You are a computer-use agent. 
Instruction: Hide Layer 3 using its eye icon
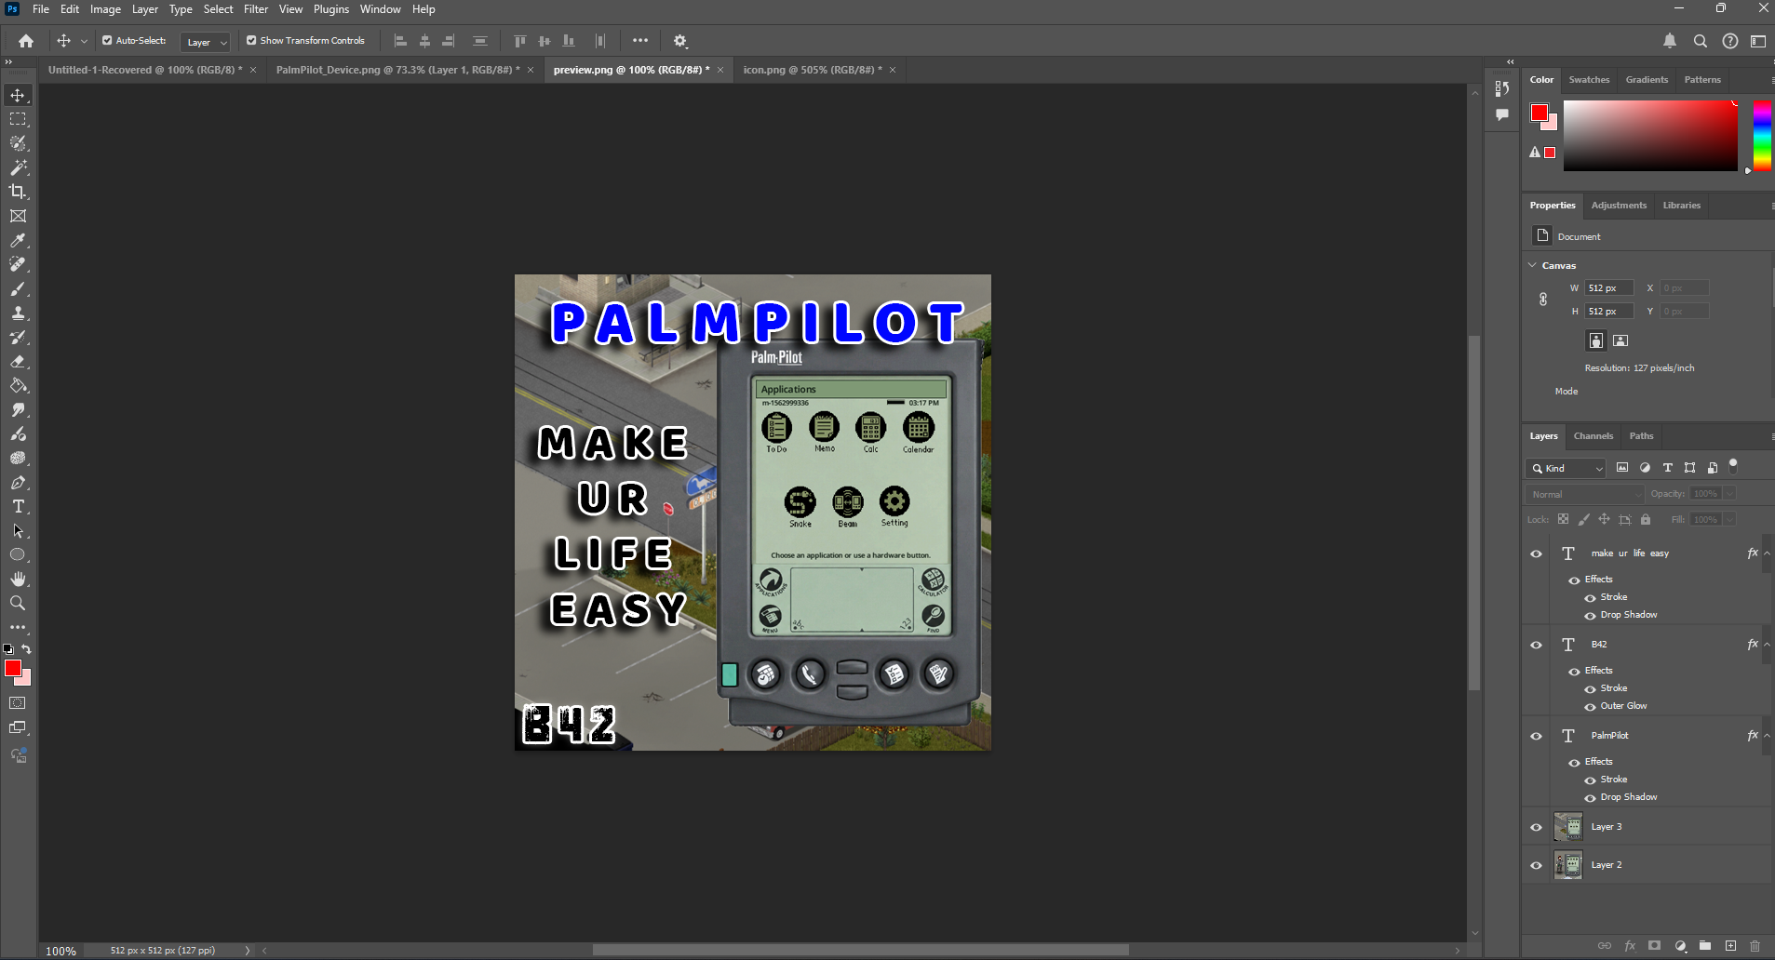coord(1536,827)
